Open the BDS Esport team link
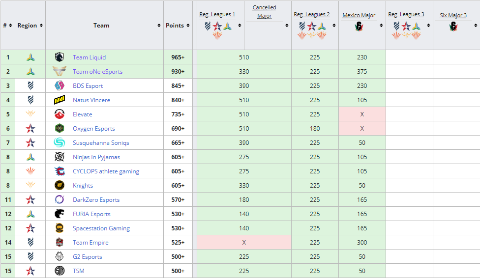 (88, 86)
